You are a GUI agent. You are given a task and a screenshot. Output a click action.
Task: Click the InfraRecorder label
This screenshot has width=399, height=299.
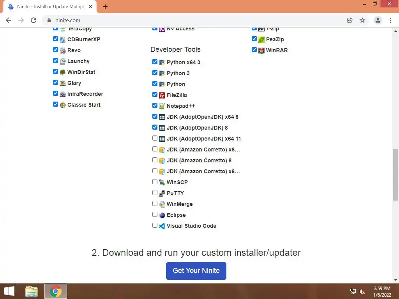(85, 94)
